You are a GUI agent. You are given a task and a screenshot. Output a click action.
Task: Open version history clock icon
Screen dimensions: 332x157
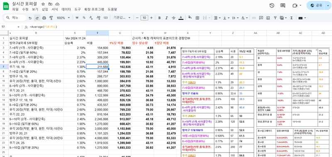(x=272, y=5)
